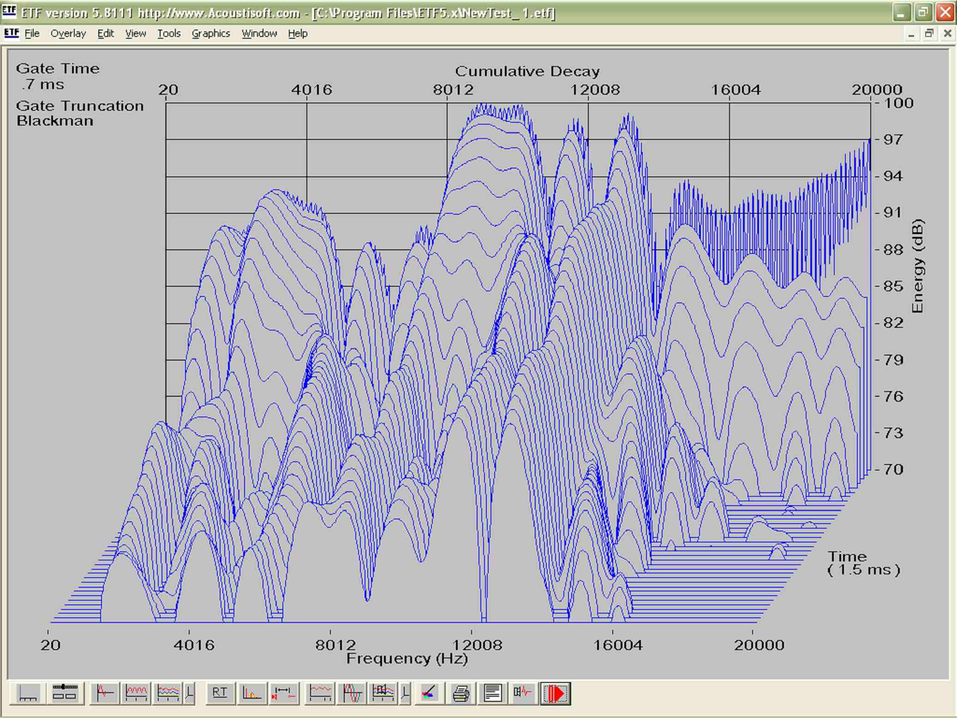Image resolution: width=957 pixels, height=718 pixels.
Task: Open the Window menu
Action: click(259, 33)
